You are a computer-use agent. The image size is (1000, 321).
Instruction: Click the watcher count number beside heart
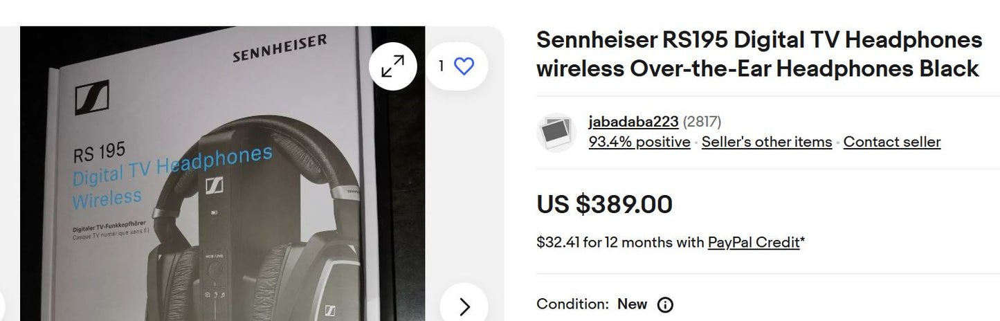pyautogui.click(x=441, y=66)
